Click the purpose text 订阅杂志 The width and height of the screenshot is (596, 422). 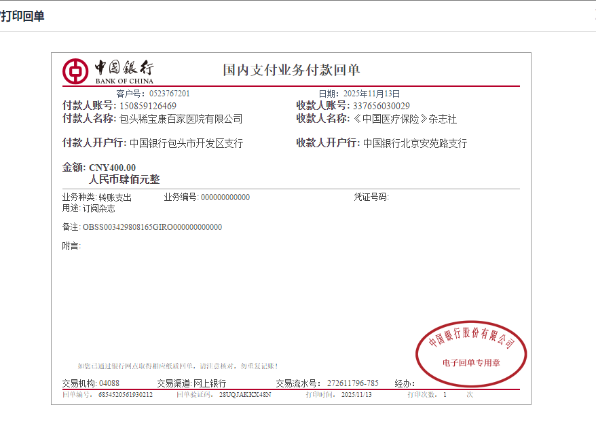[x=98, y=209]
